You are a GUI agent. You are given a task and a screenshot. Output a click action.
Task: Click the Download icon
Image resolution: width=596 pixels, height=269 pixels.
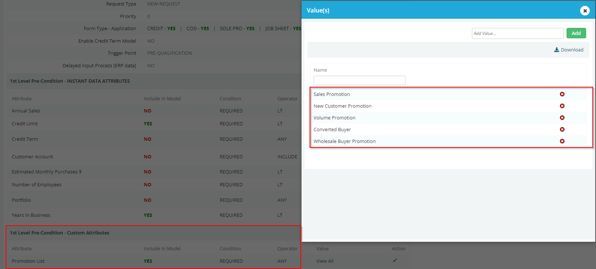[x=556, y=50]
